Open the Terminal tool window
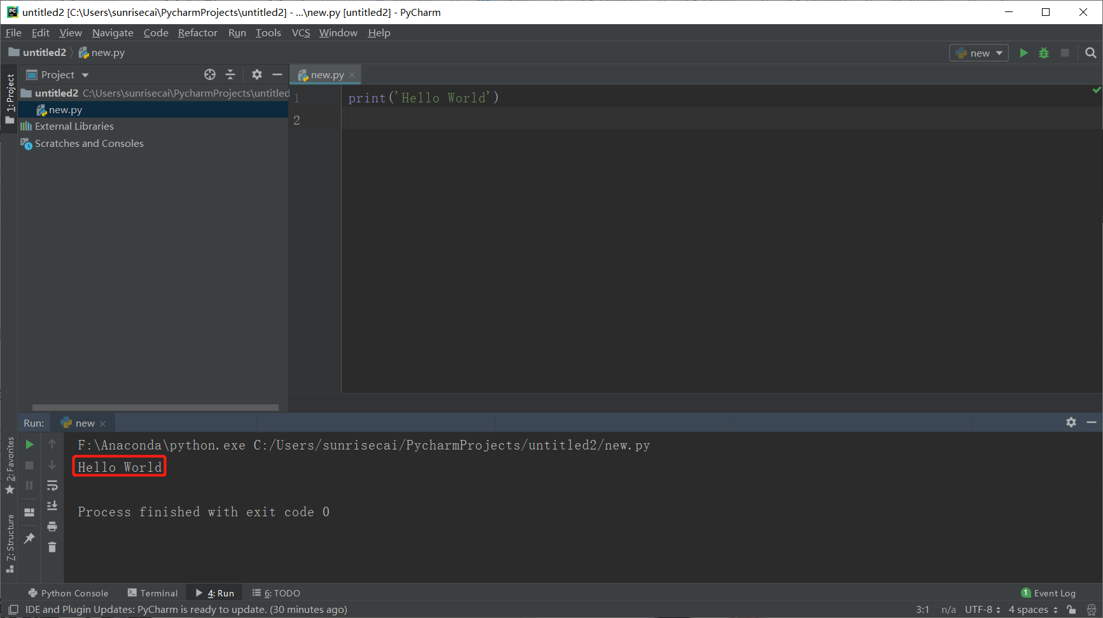This screenshot has height=618, width=1103. click(x=153, y=593)
